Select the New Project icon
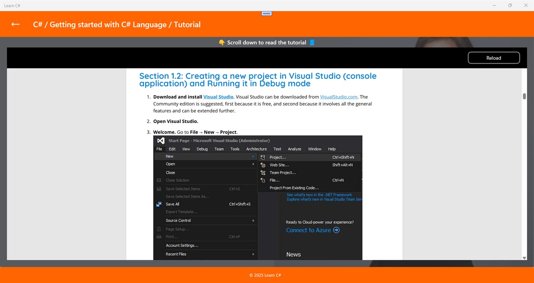The image size is (534, 283). tap(262, 157)
